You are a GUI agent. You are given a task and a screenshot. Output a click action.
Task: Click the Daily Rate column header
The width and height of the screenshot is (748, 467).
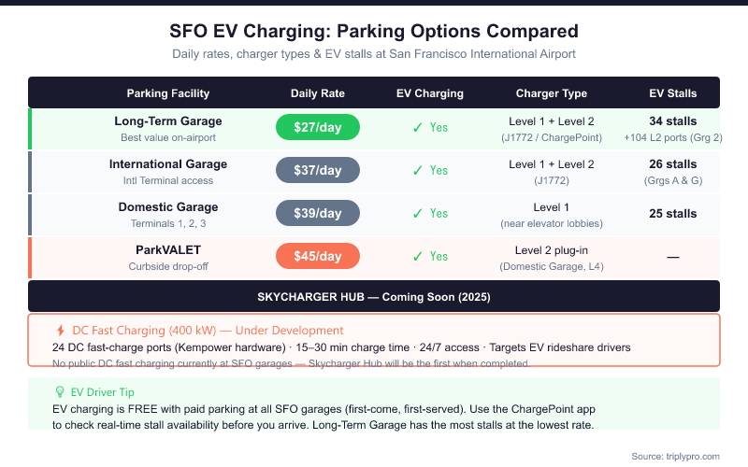(318, 93)
